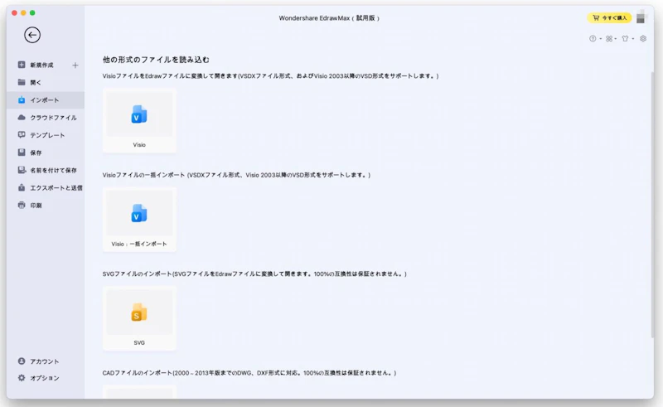
Task: Click the settings gear icon at top right
Action: [x=643, y=38]
